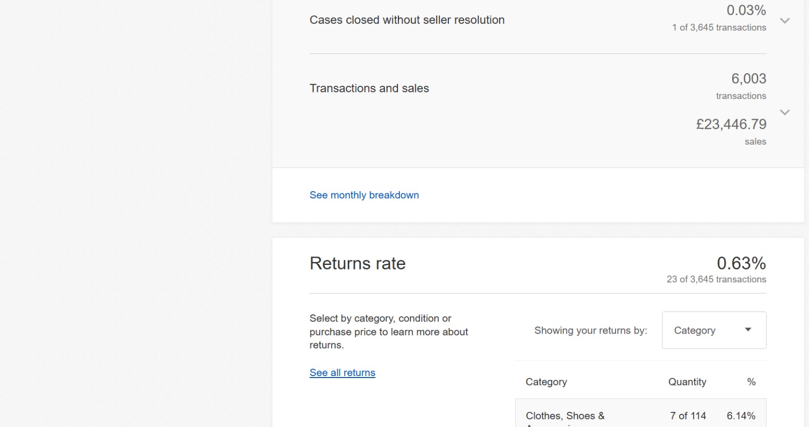Screen dimensions: 809x427
Task: Click the Returns rate heading
Action: pos(357,263)
